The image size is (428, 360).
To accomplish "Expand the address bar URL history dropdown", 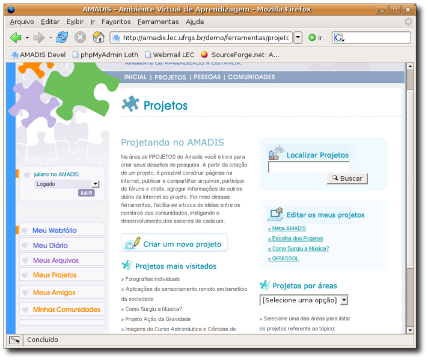I will 298,38.
